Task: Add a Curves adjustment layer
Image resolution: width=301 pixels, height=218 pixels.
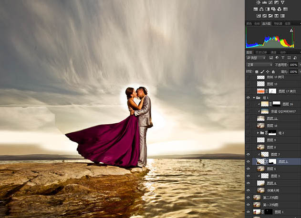Action: 270,2
